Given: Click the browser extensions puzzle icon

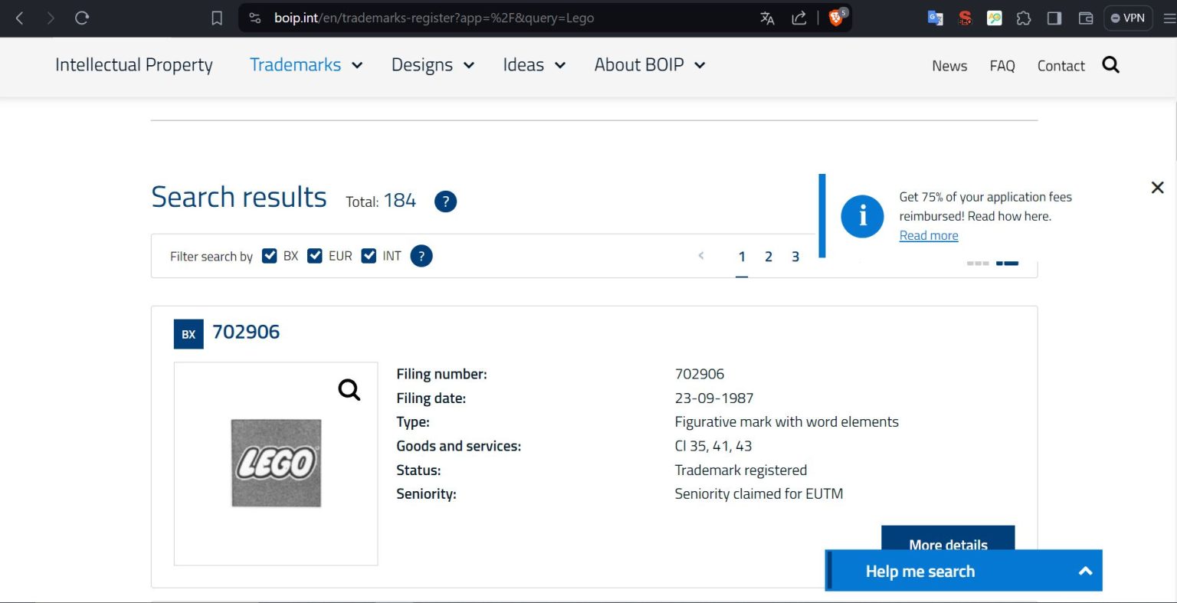Looking at the screenshot, I should click(x=1024, y=18).
